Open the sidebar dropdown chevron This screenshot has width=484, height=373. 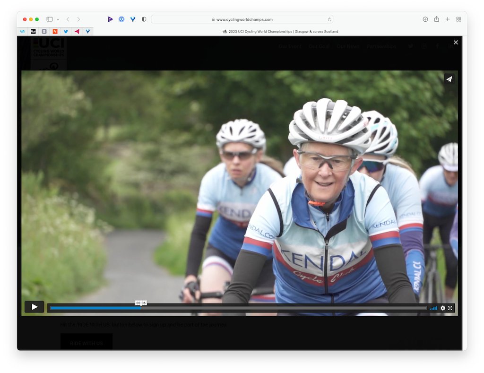58,19
